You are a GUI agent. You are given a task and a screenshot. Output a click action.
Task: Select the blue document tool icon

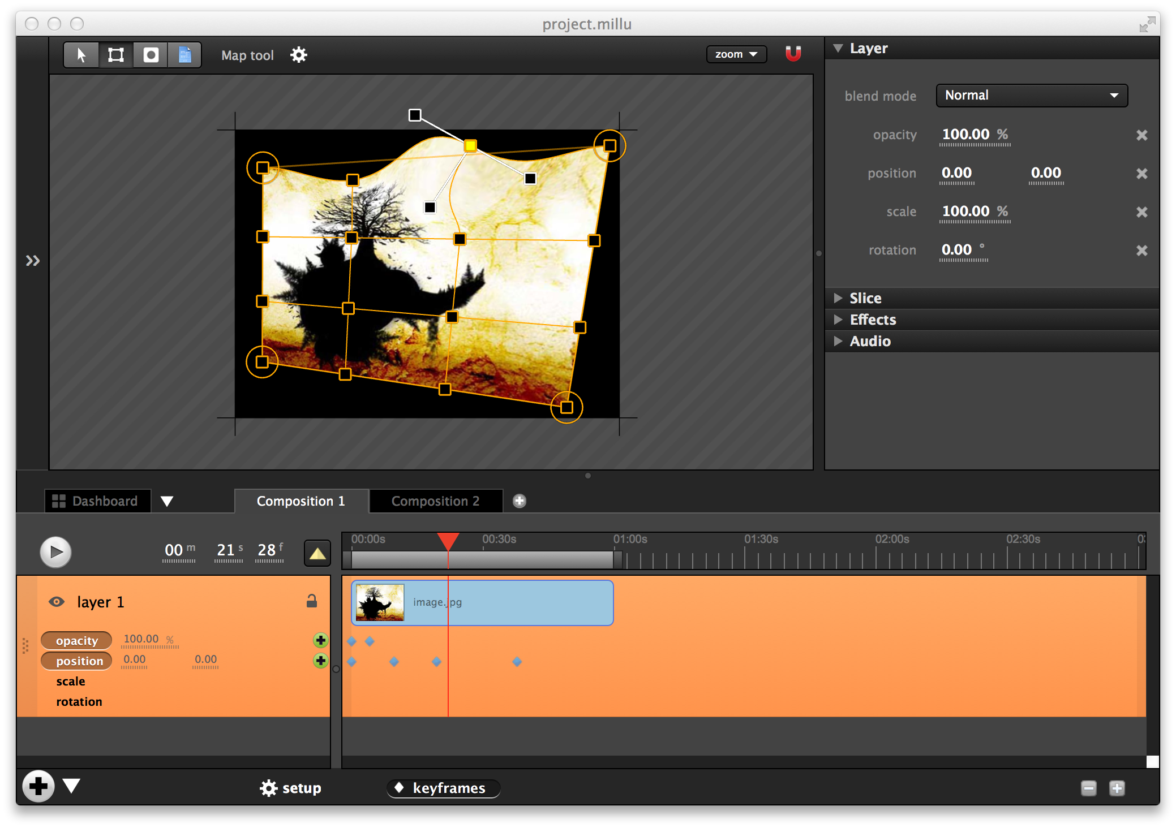coord(184,55)
